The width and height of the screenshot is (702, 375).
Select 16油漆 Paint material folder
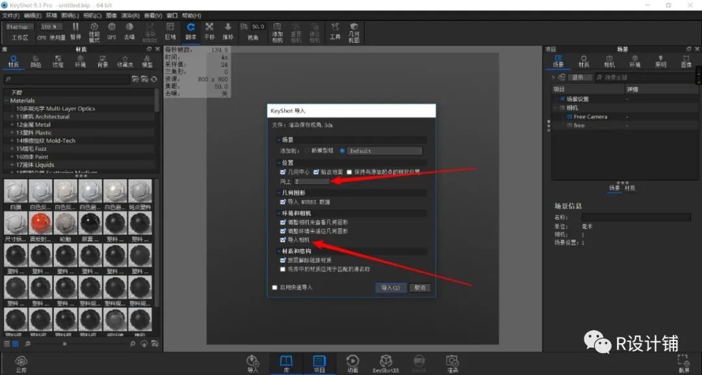pyautogui.click(x=32, y=157)
